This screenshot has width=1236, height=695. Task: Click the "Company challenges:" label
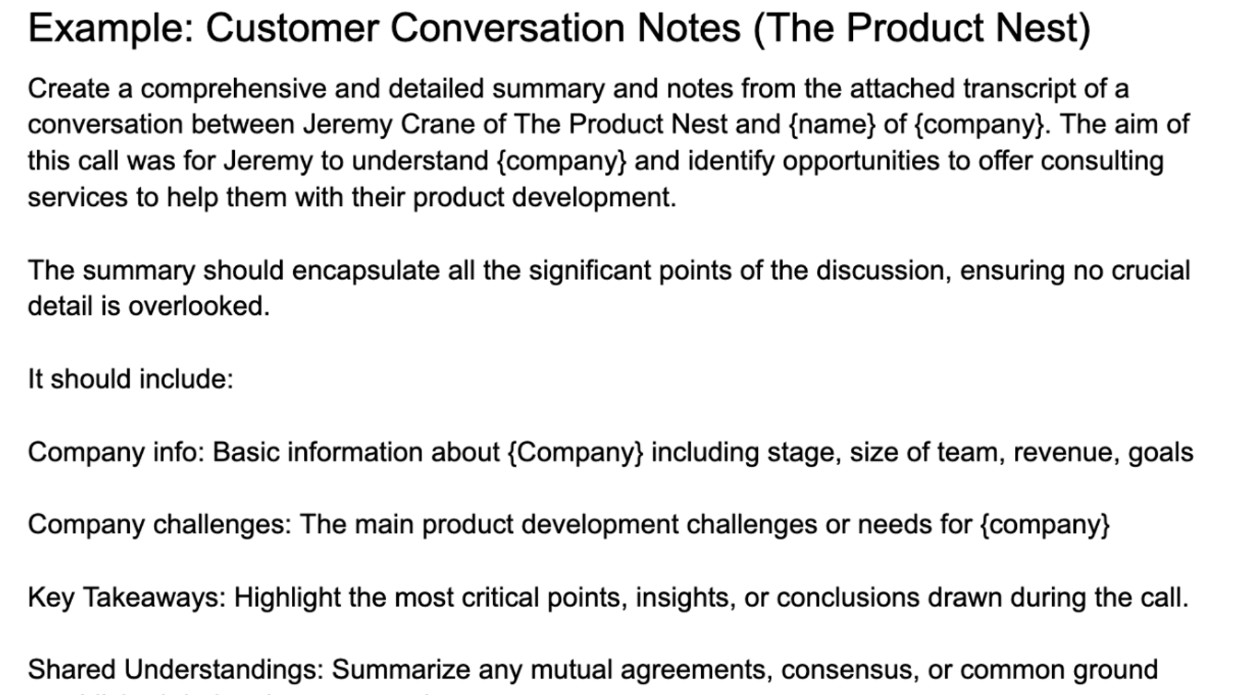tap(159, 524)
